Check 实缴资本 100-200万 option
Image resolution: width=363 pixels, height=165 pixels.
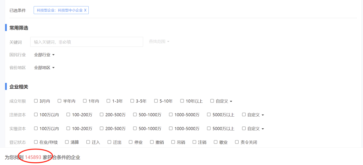coord(68,128)
